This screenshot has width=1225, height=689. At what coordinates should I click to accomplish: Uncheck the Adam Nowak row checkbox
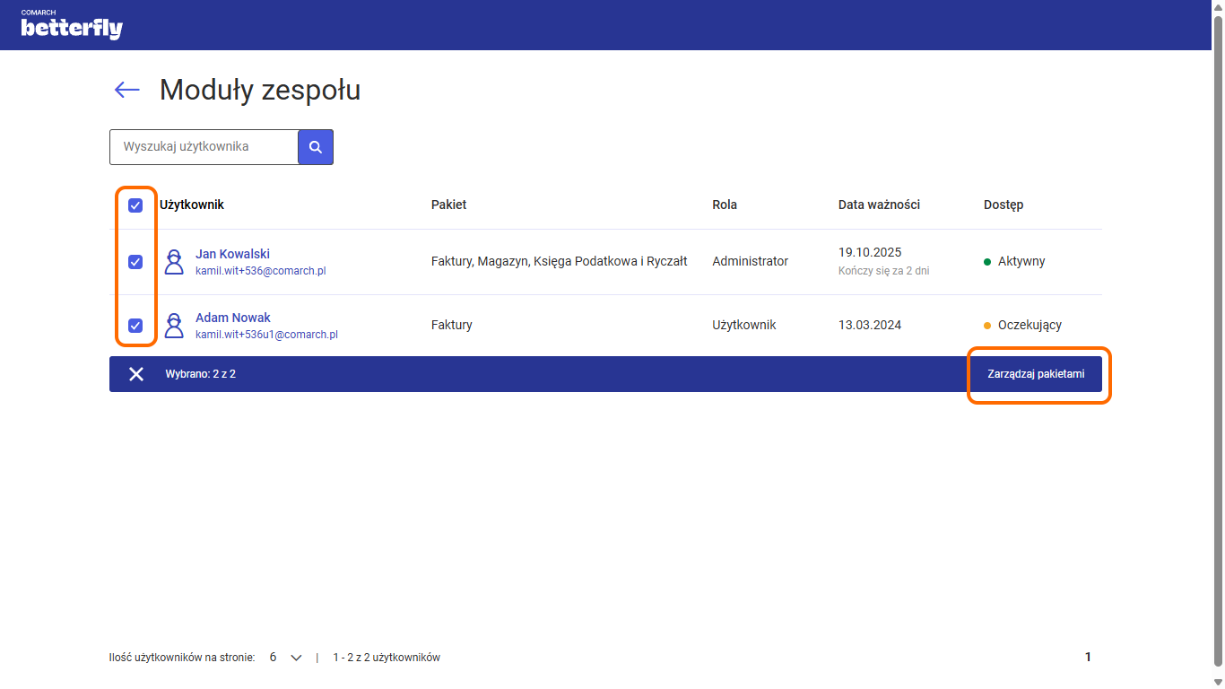[x=135, y=326]
